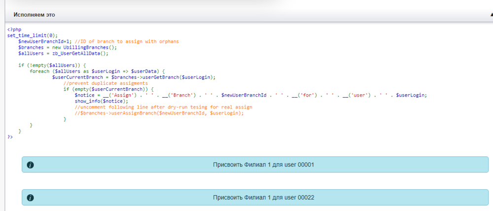Click the closing ?> tag

coord(10,137)
